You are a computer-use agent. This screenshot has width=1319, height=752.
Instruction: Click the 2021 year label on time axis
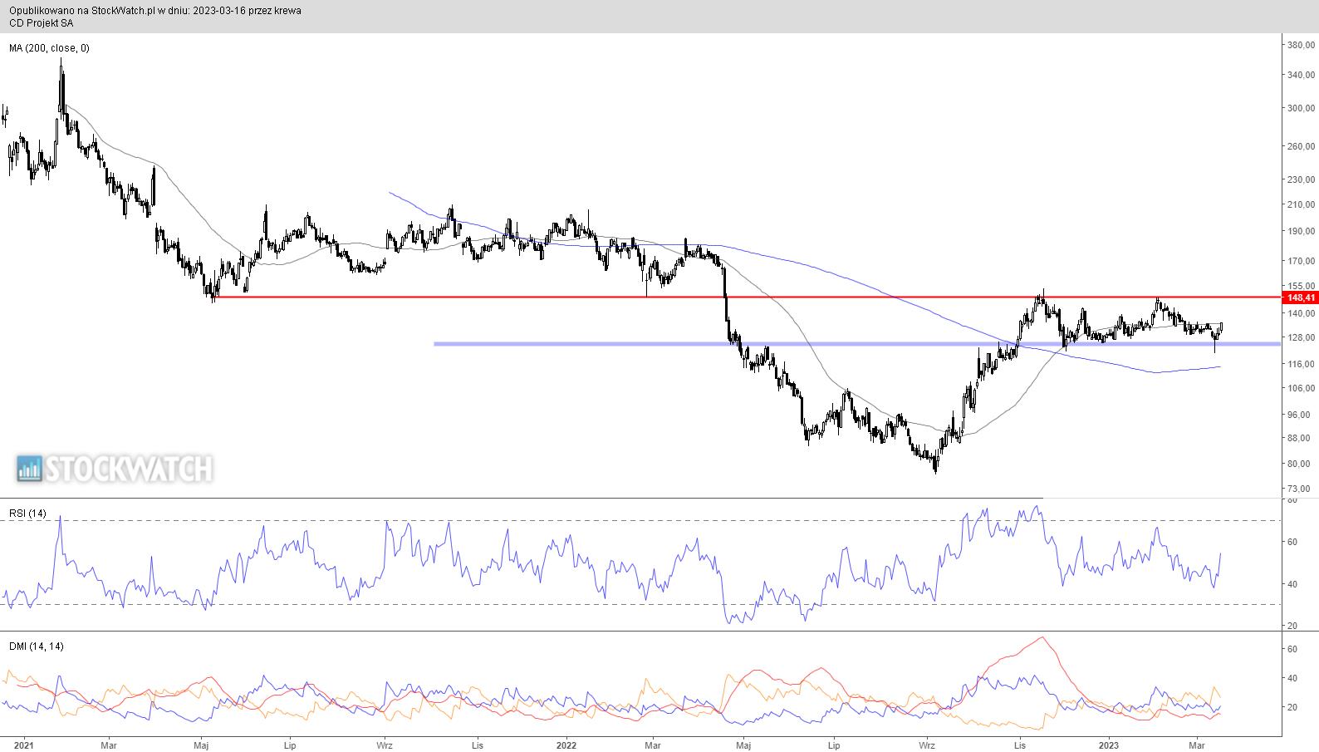coord(23,745)
